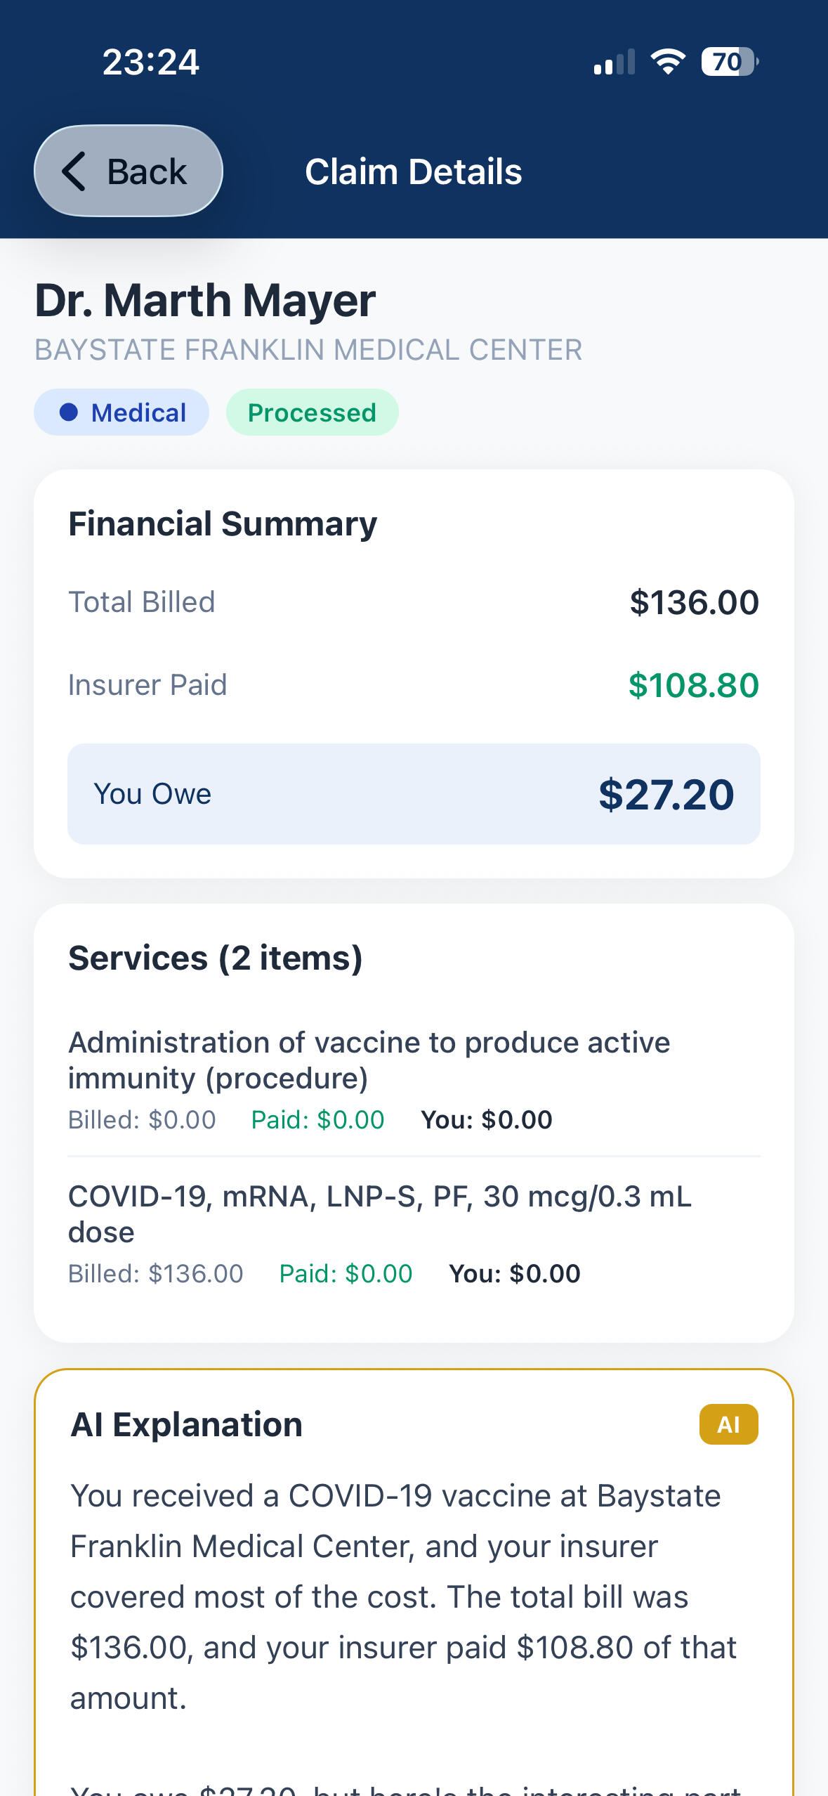The image size is (828, 1796).
Task: Tap the Dr. Marth Mayer provider name
Action: 205,301
